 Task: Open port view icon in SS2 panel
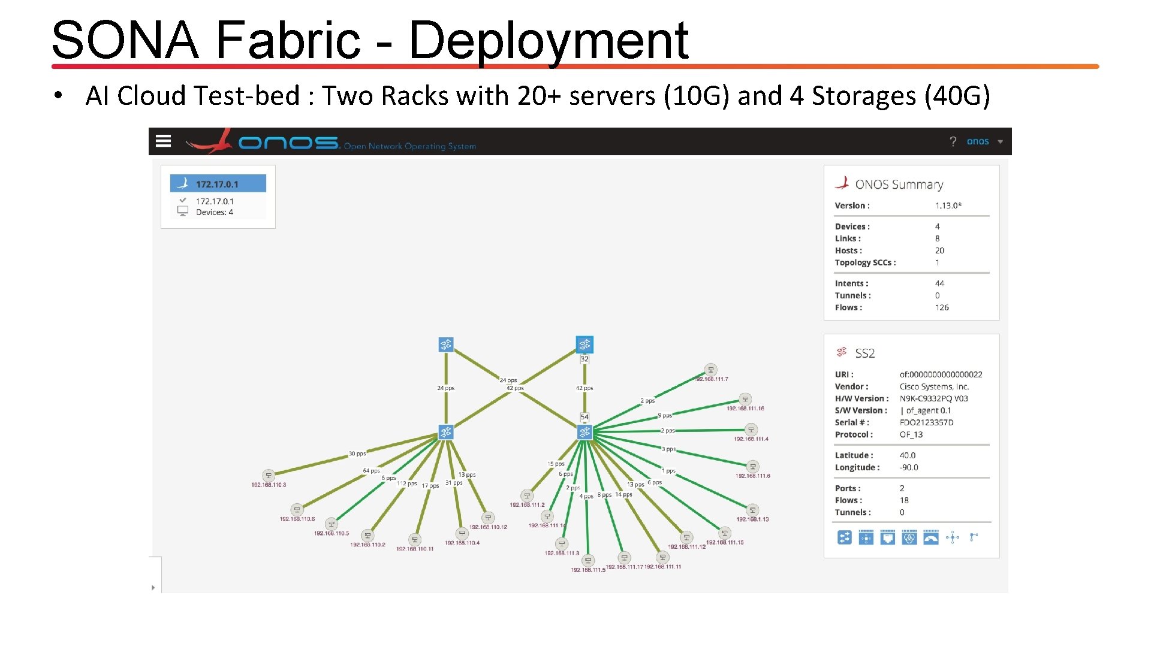point(887,537)
